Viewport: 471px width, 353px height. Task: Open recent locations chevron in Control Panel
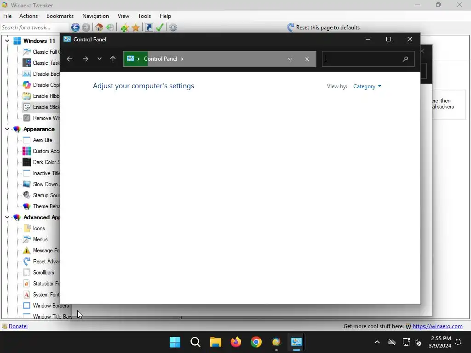pos(99,59)
